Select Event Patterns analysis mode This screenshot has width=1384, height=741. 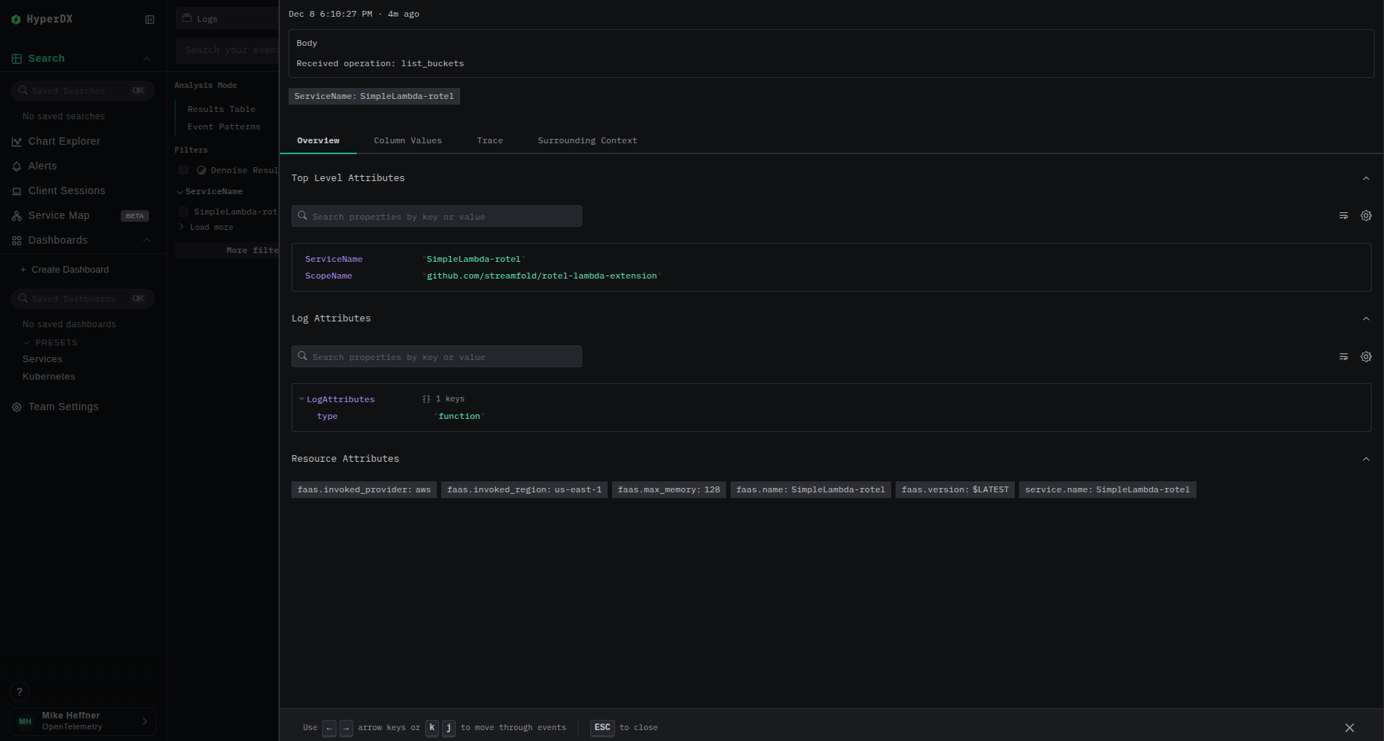[x=224, y=126]
